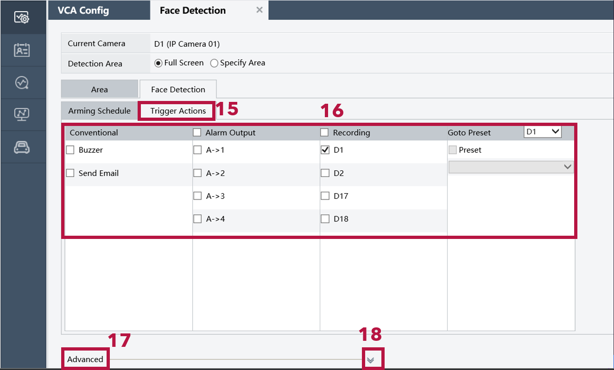This screenshot has height=370, width=614.
Task: Open the Preset number dropdown
Action: (511, 167)
